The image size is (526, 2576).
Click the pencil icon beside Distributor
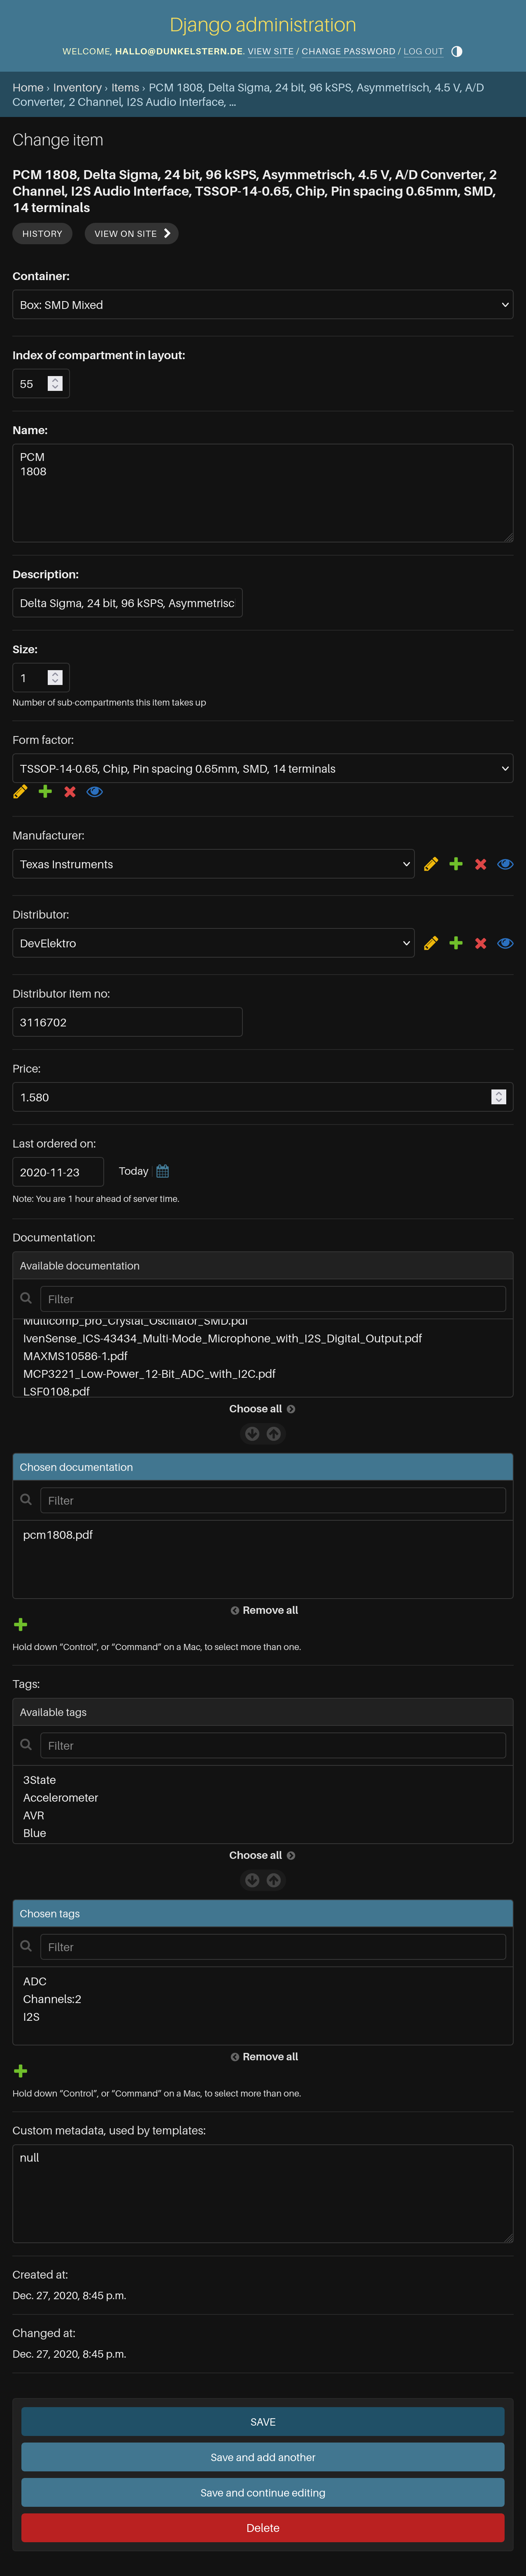[x=431, y=943]
